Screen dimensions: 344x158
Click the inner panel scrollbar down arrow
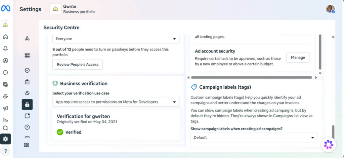pyautogui.click(x=320, y=73)
